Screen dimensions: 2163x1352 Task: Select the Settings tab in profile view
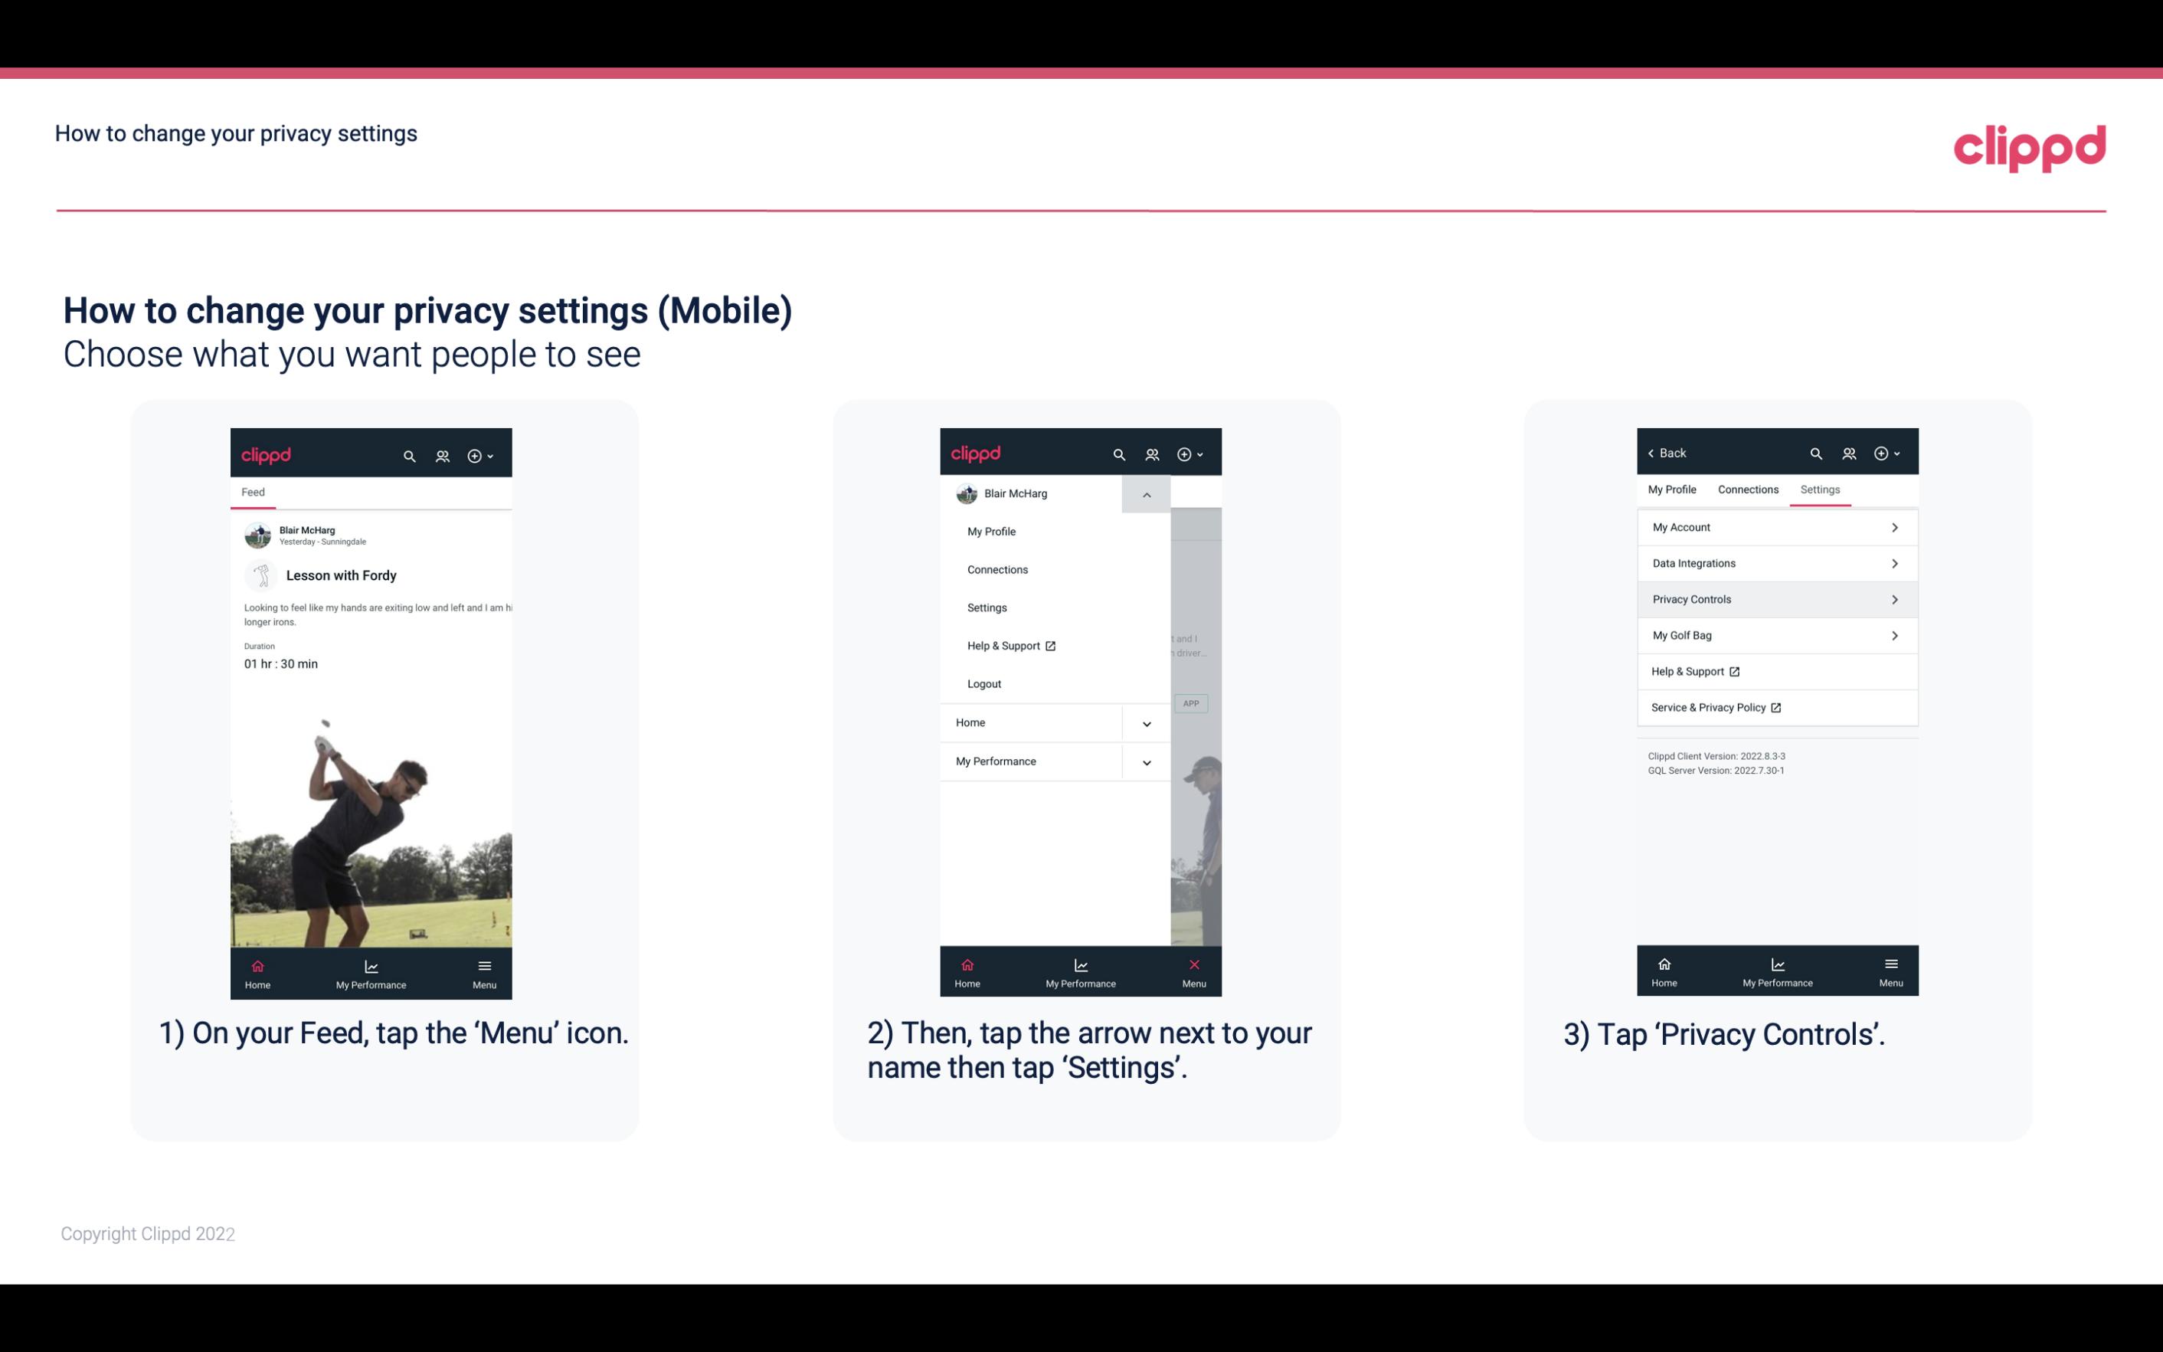(1819, 489)
